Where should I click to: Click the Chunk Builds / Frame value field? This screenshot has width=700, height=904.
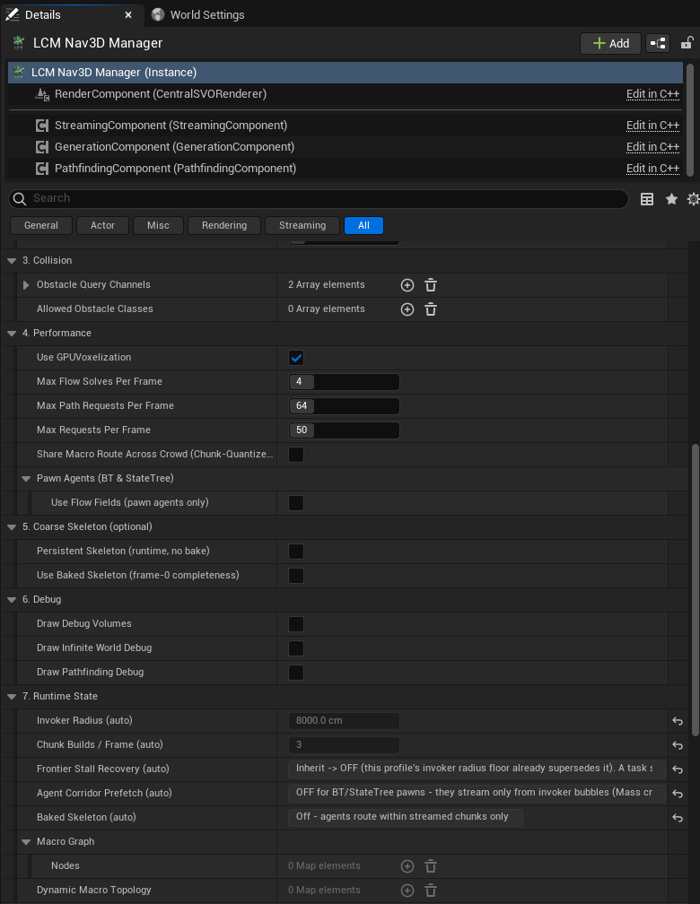point(344,745)
